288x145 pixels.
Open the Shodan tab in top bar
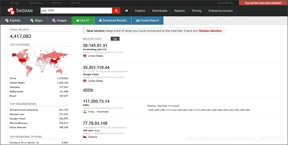pos(15,3)
